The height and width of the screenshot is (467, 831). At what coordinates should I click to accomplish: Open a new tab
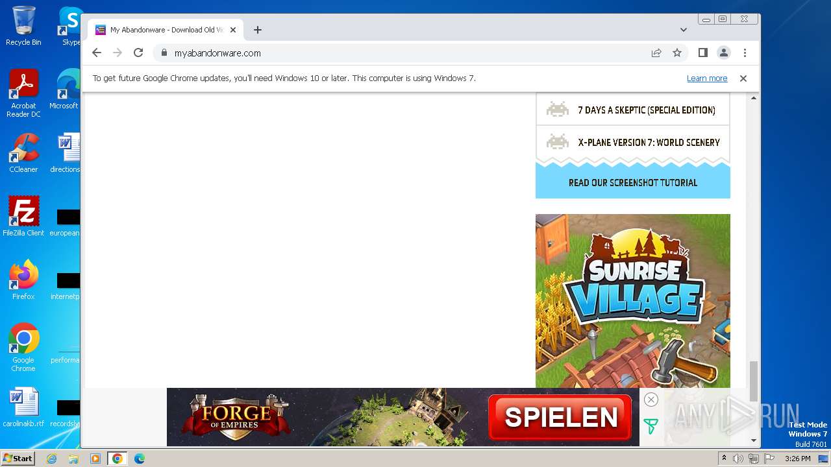point(258,30)
